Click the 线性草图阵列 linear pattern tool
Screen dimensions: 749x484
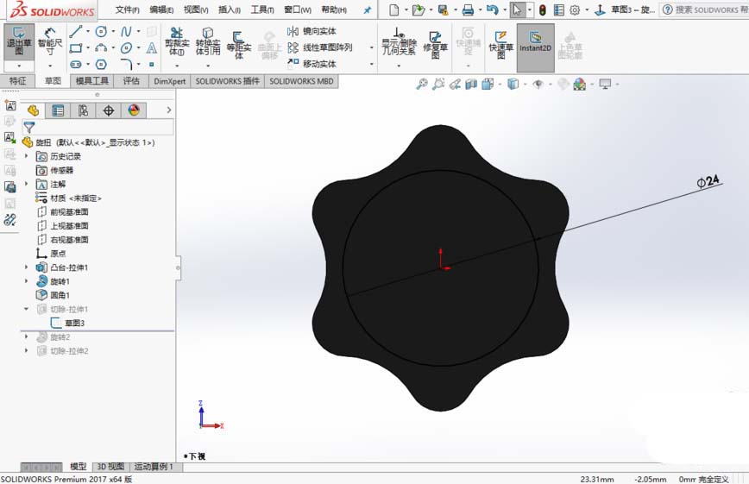coord(319,47)
